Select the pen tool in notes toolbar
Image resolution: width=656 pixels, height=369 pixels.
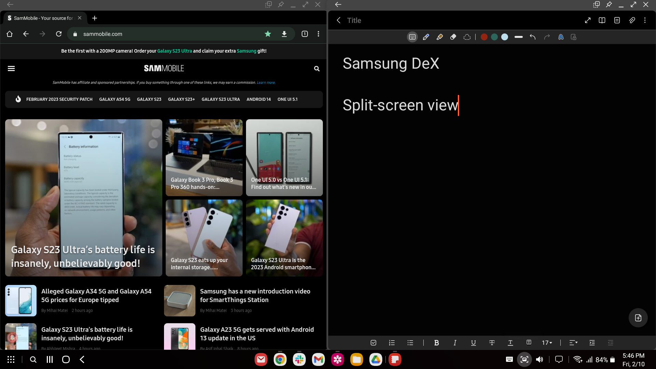(426, 37)
